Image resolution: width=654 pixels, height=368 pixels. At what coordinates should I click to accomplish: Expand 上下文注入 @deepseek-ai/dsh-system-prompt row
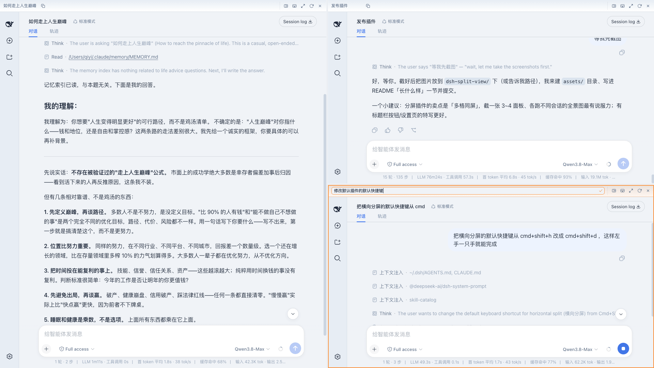point(429,286)
